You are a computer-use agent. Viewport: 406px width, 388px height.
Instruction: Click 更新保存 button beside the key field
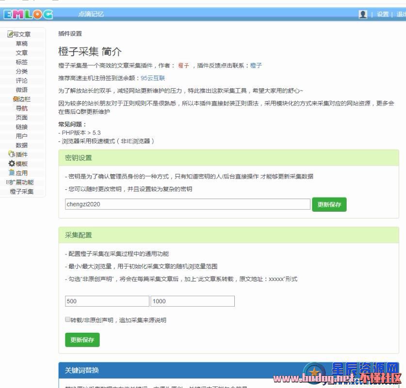coord(329,204)
